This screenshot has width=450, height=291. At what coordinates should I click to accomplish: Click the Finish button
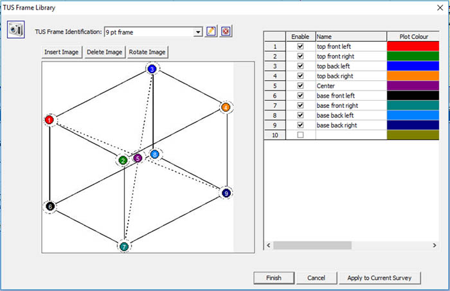tap(274, 278)
